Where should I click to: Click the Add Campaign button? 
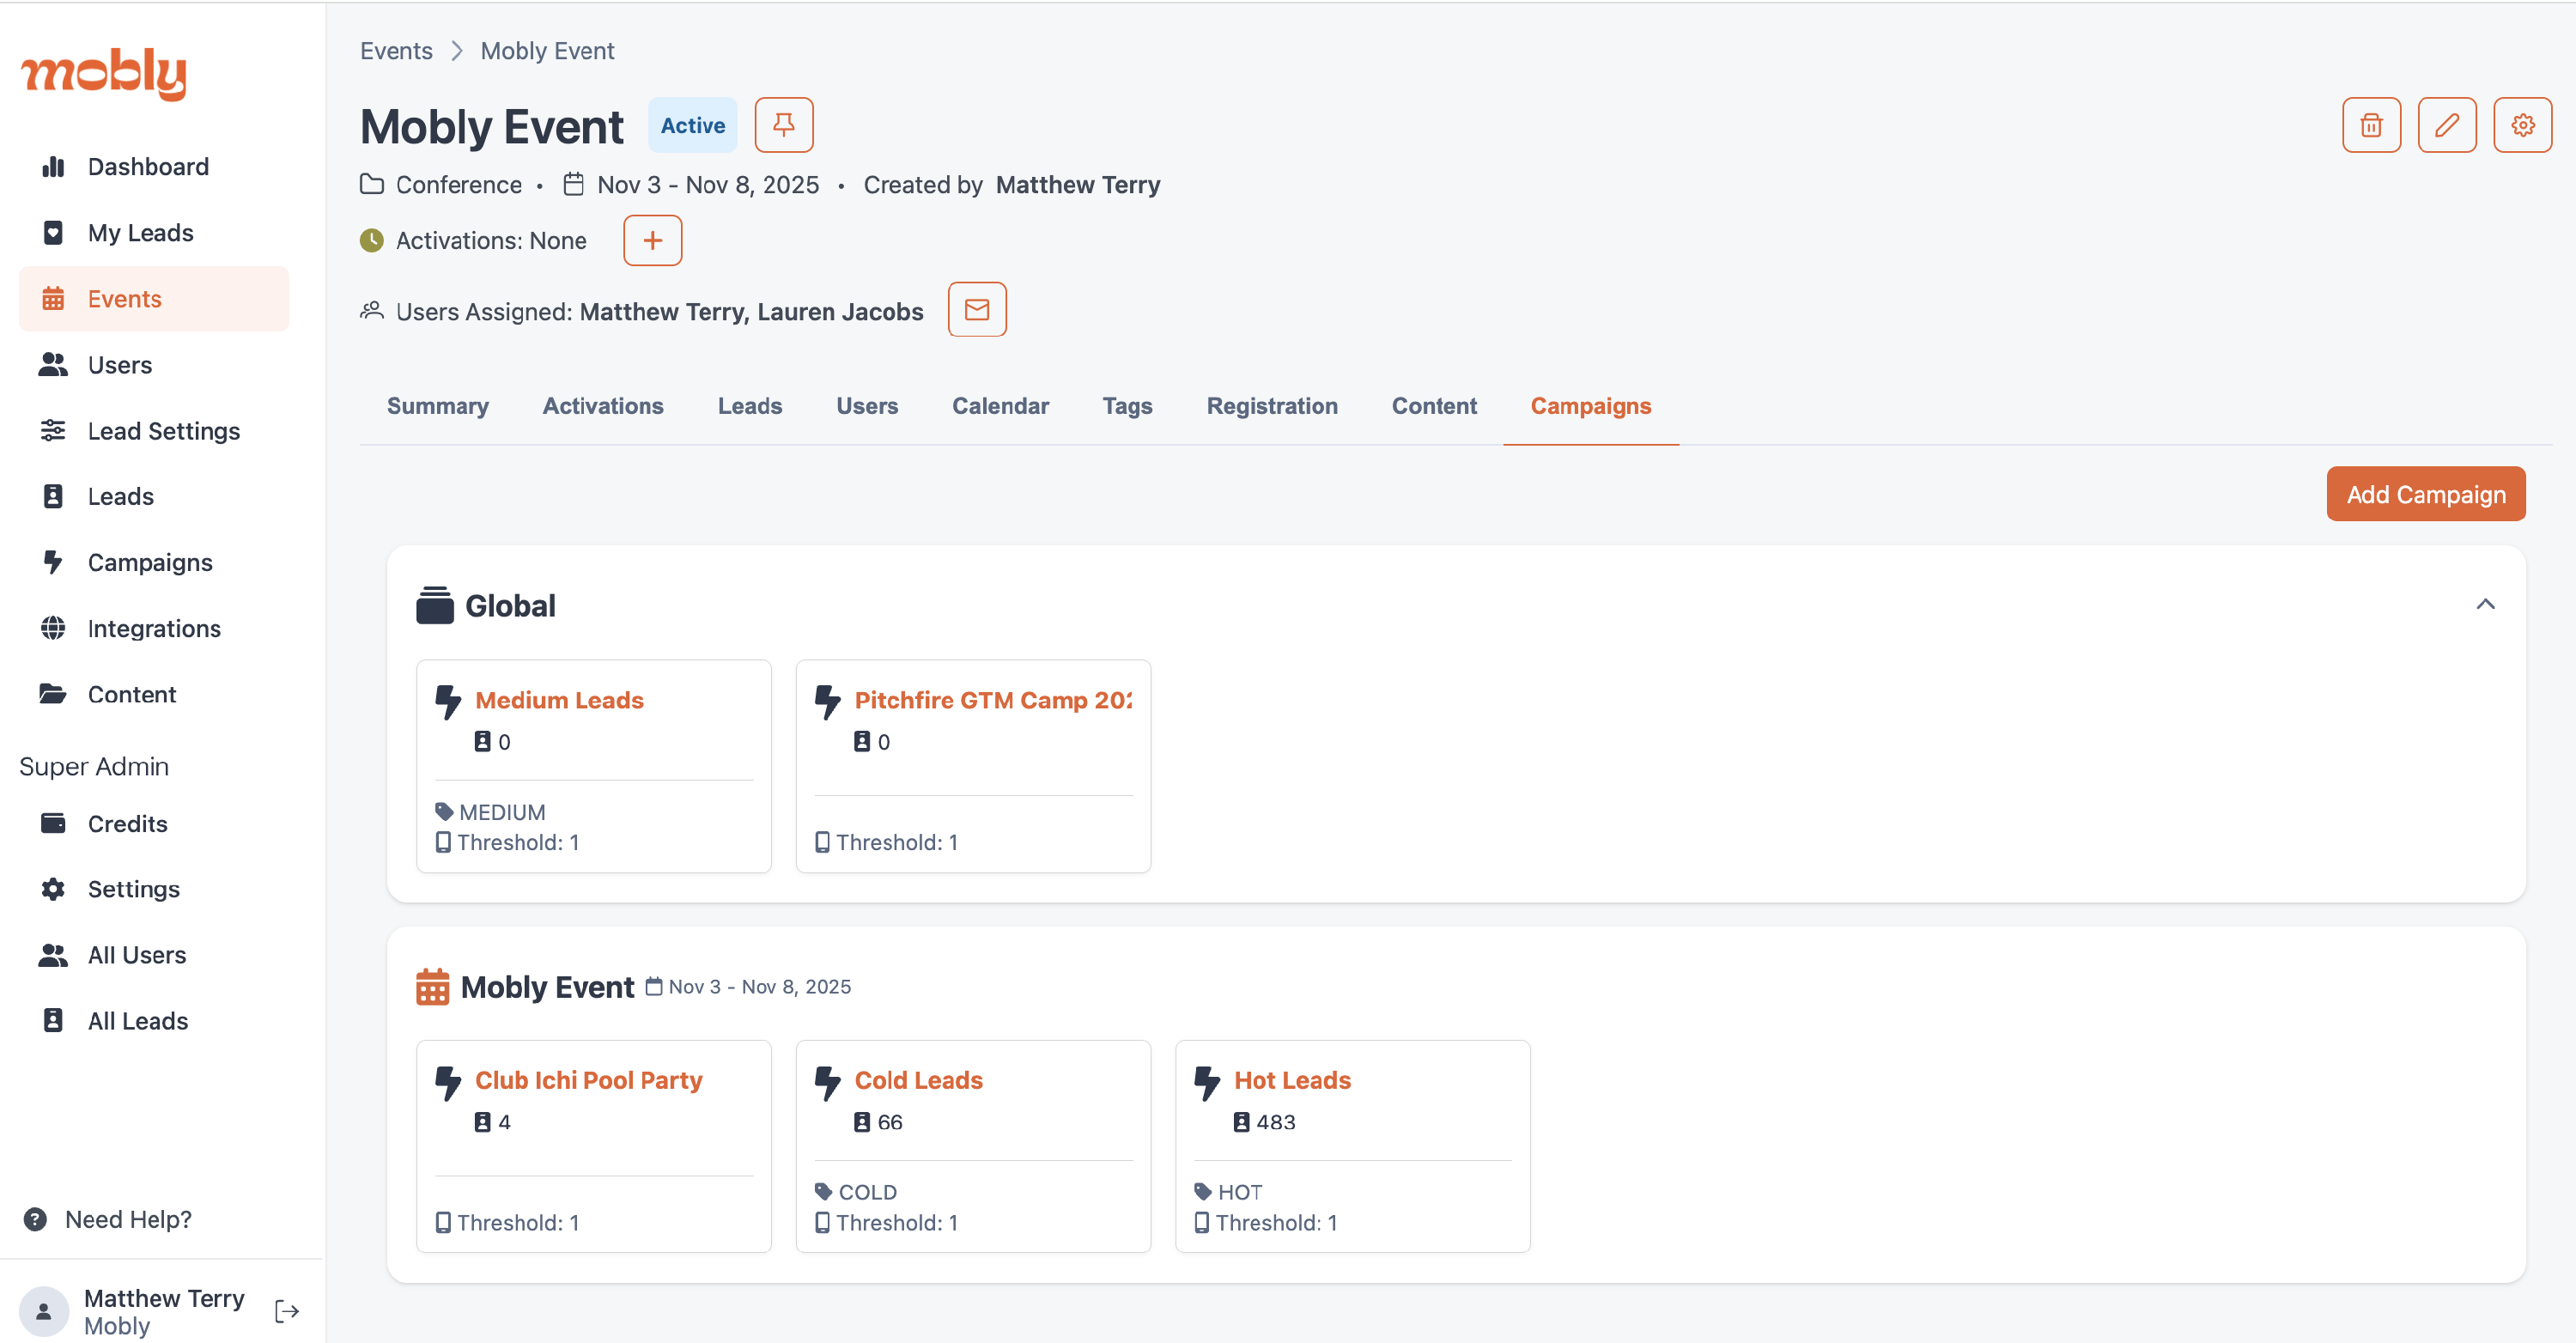(x=2425, y=494)
